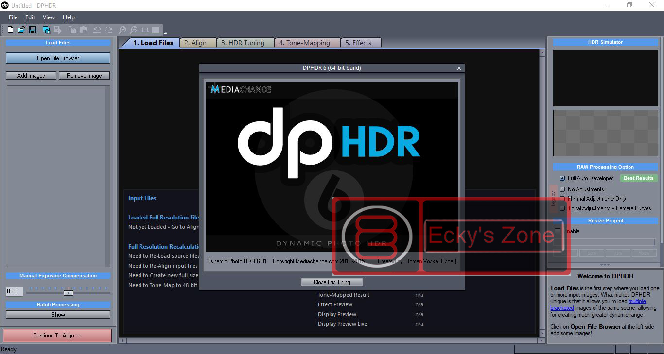This screenshot has width=664, height=354.
Task: Click the Open File Browser button
Action: pyautogui.click(x=58, y=58)
